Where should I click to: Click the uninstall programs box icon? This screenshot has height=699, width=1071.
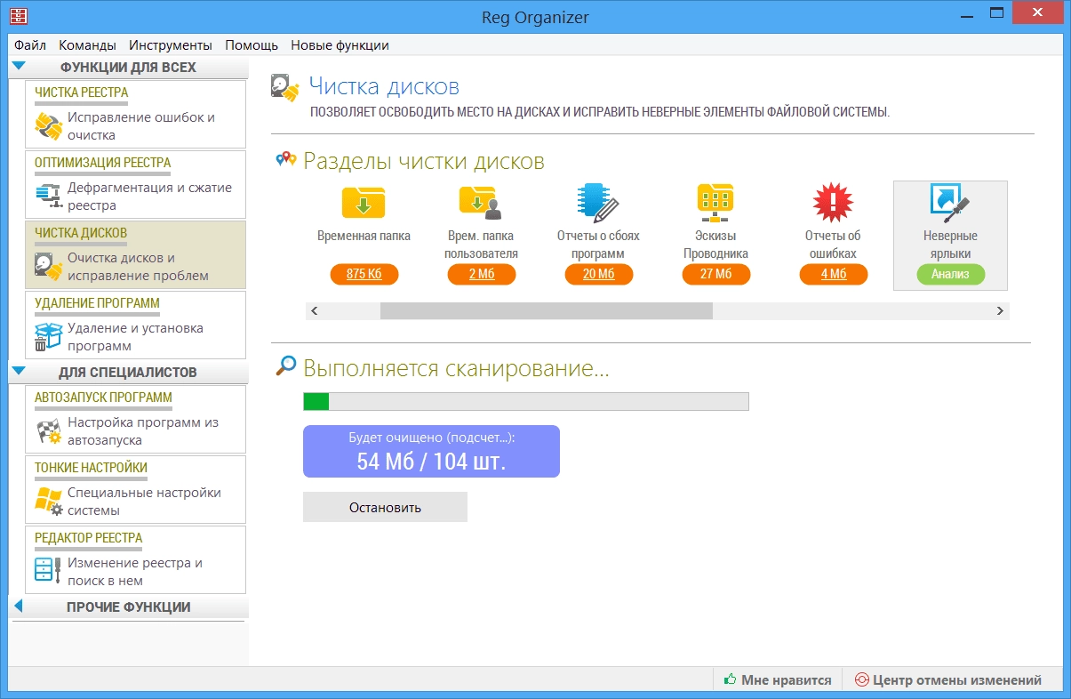tap(48, 336)
